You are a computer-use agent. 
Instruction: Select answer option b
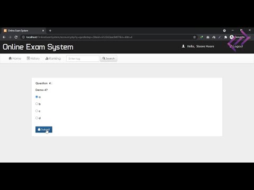pos(37,104)
